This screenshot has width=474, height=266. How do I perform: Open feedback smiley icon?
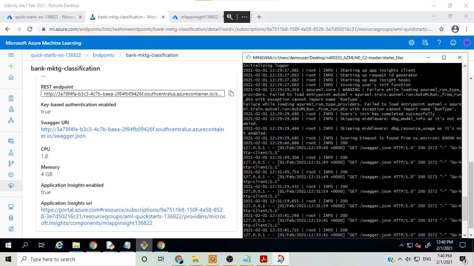pos(453,43)
